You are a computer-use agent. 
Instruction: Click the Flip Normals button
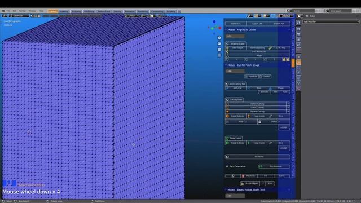(274, 166)
